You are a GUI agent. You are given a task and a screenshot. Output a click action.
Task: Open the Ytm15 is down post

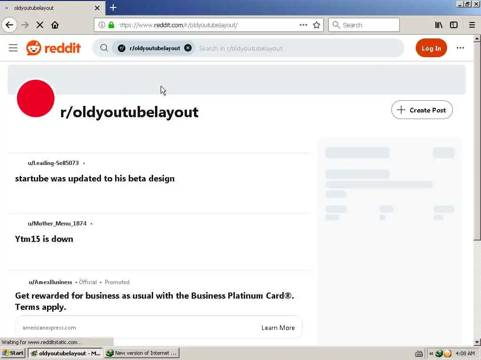pos(44,239)
